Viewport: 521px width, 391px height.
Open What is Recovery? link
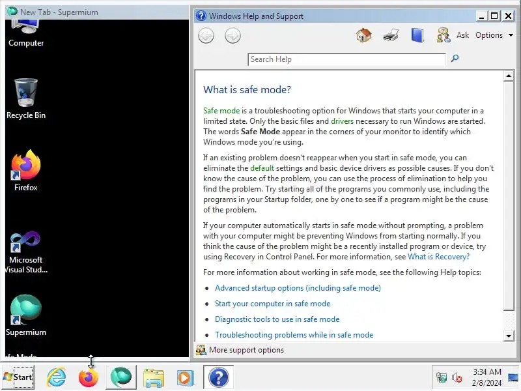coord(438,257)
